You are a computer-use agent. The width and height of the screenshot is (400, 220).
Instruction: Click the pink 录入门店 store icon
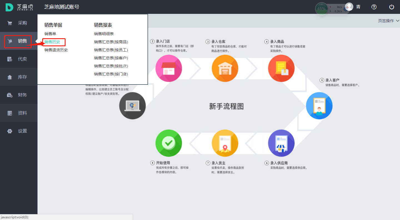click(169, 68)
